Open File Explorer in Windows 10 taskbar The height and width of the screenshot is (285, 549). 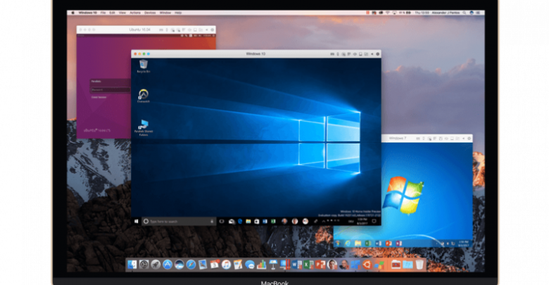click(x=248, y=221)
